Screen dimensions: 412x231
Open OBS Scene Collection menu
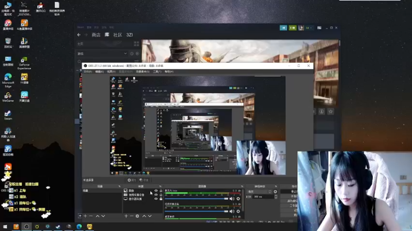pyautogui.click(x=143, y=72)
